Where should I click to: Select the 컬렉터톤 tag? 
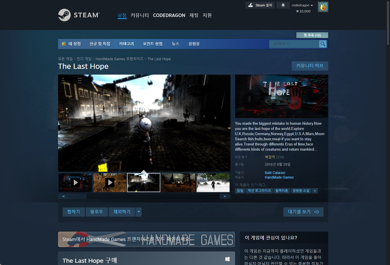pos(282,191)
